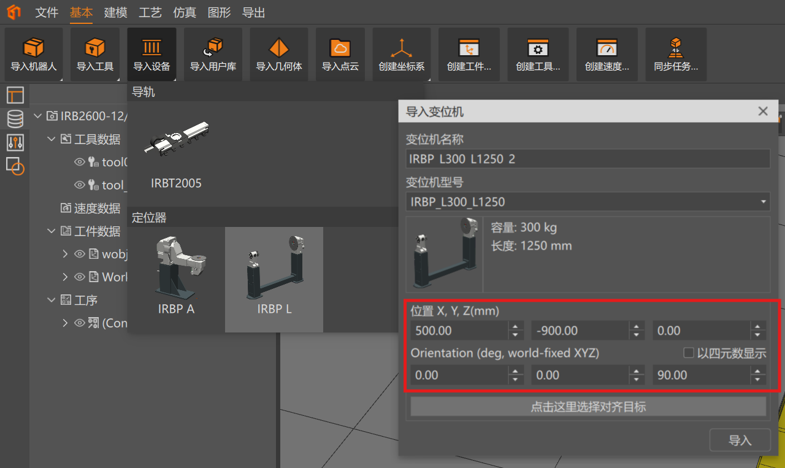Decrease the position Y value stepper

point(637,336)
